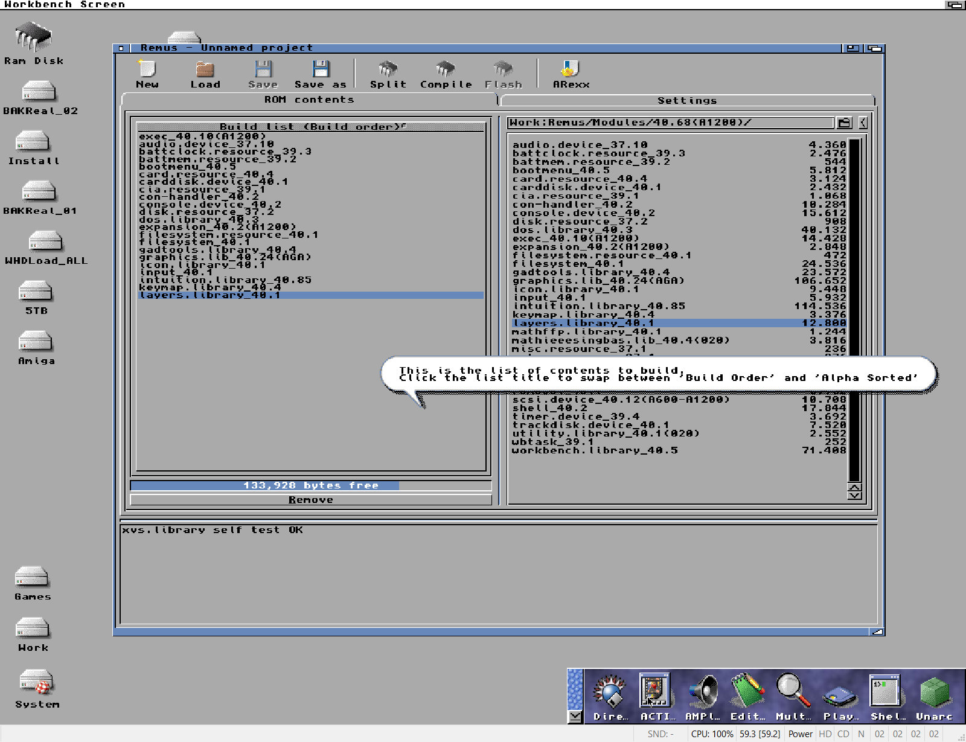Launch the Shell dock icon

point(886,698)
